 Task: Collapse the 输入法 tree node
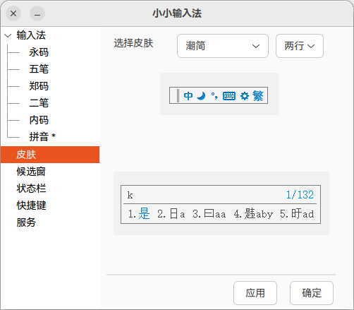click(8, 35)
